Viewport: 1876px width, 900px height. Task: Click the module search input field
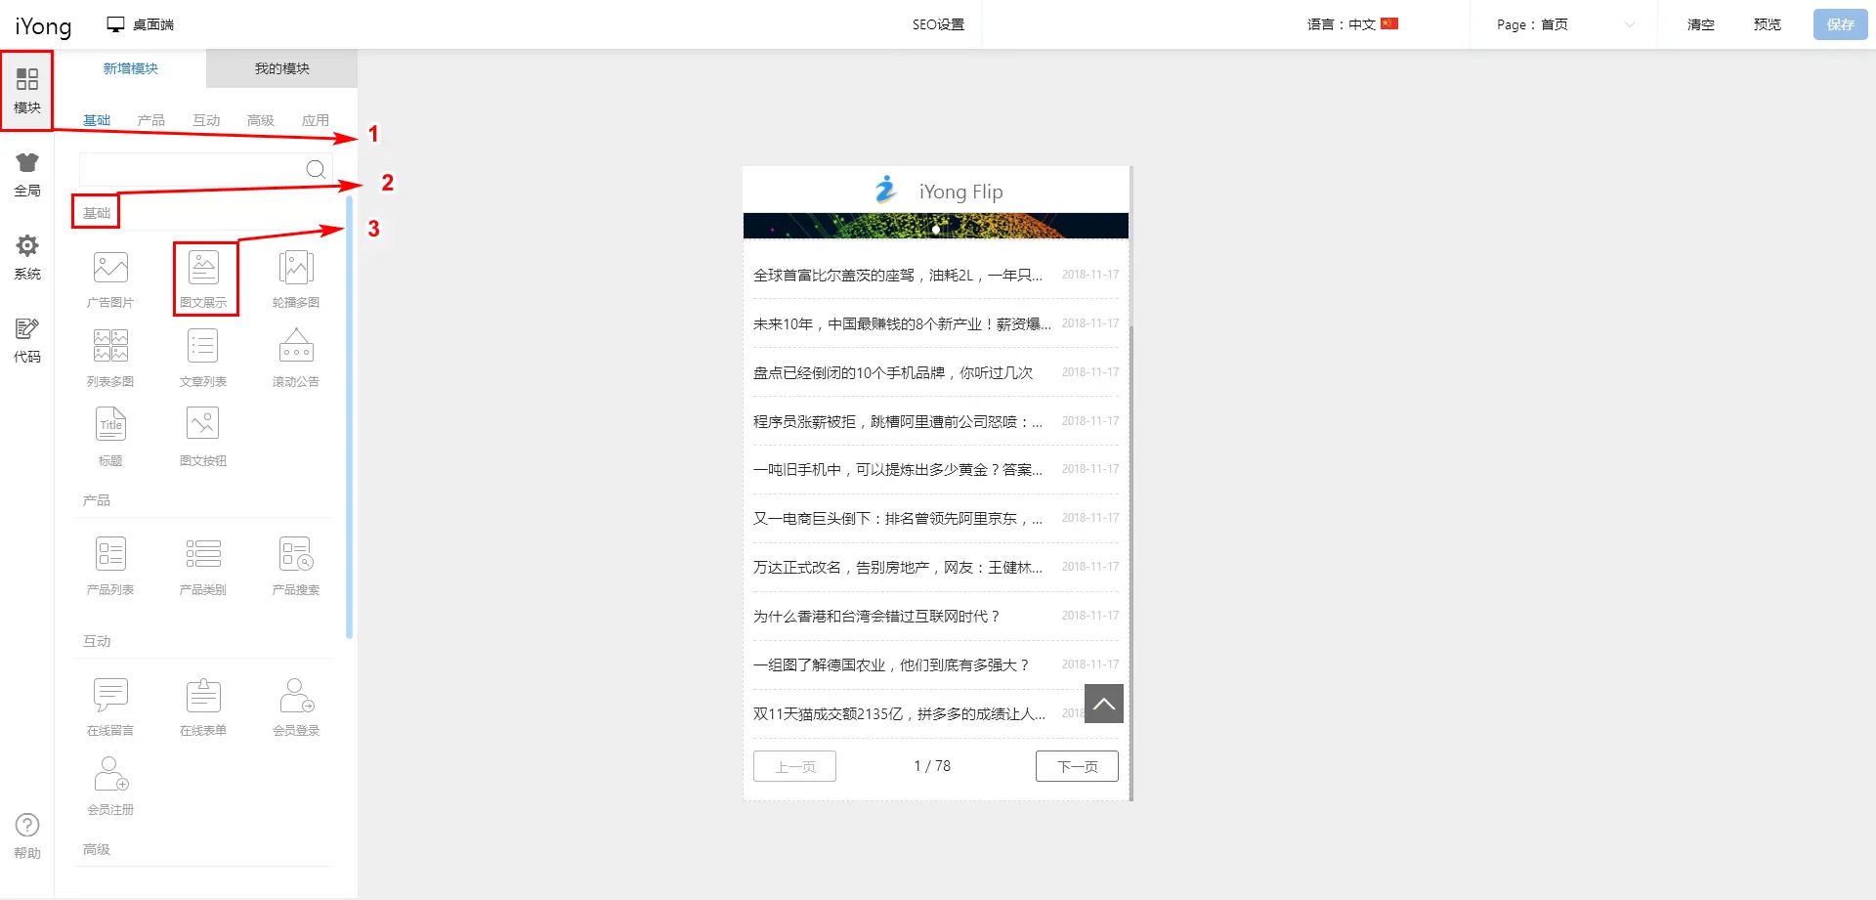(x=192, y=169)
